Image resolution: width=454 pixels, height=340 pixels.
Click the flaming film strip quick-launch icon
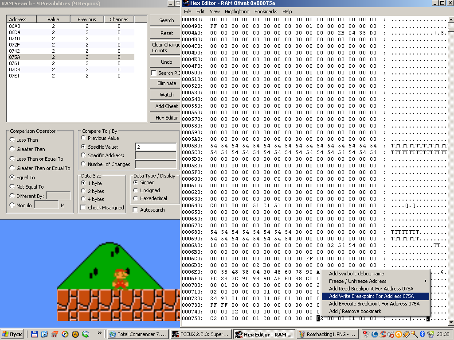55,334
